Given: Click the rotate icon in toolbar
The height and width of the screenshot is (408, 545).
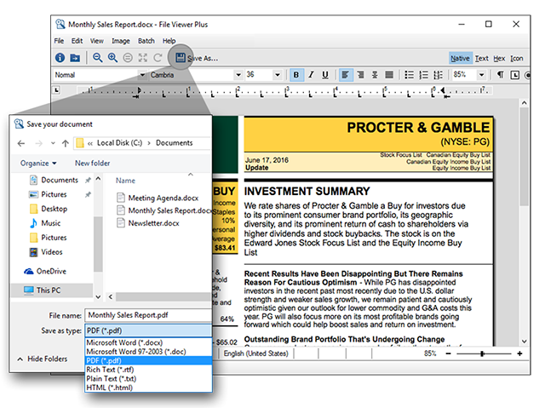Looking at the screenshot, I should click(x=158, y=58).
